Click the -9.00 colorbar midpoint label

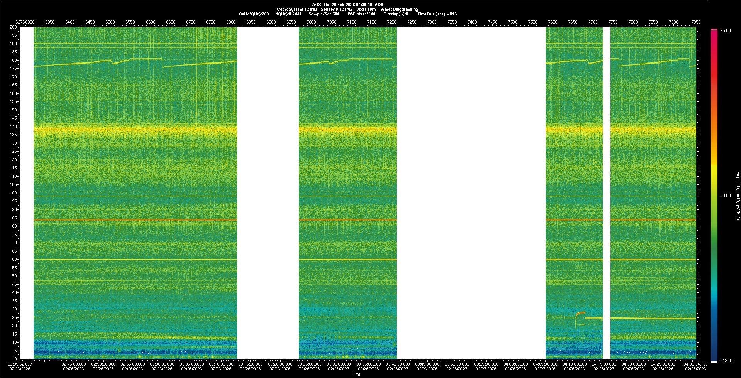click(x=726, y=196)
